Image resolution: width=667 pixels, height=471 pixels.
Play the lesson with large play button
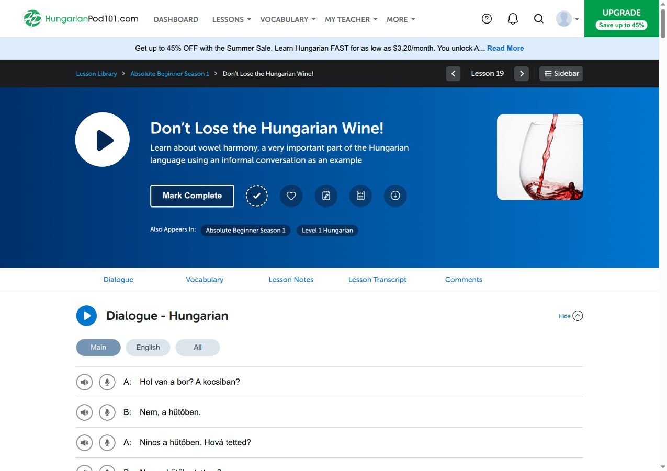103,140
